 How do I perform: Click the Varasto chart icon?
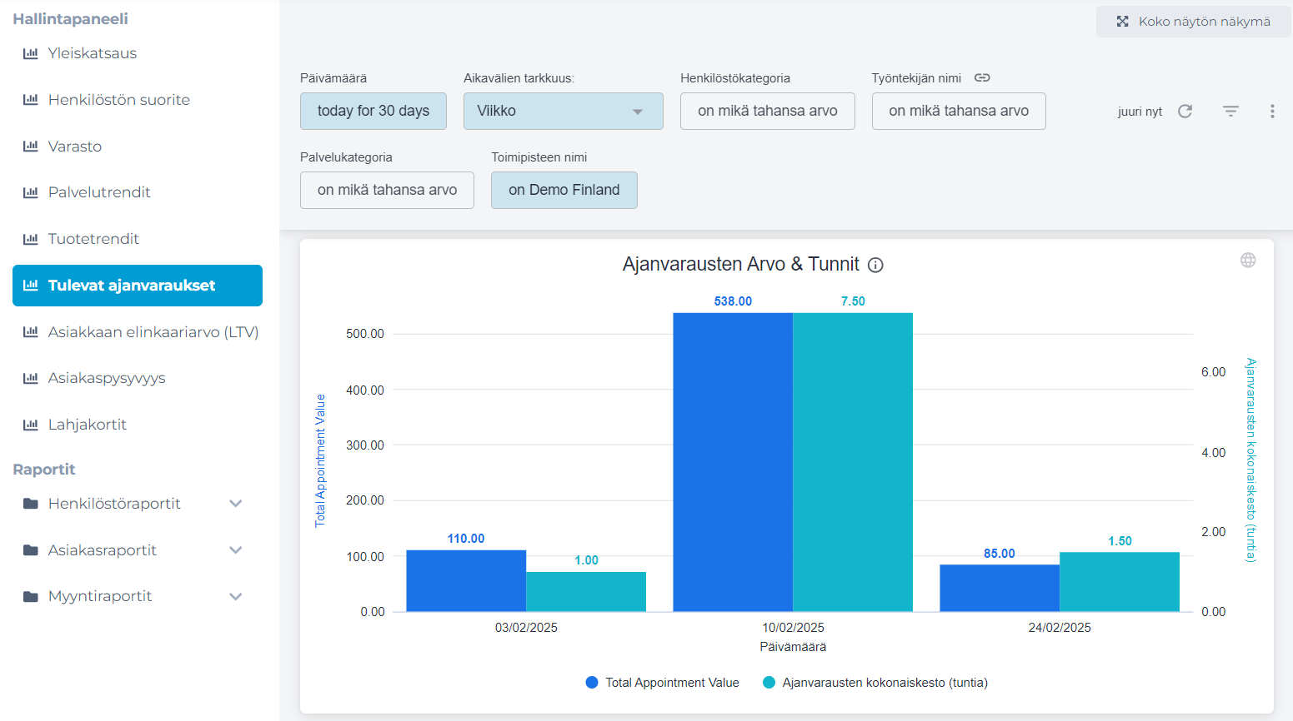[31, 147]
